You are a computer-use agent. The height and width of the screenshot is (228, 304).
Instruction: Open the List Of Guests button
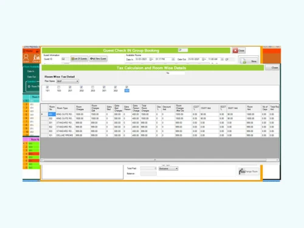coord(79,59)
